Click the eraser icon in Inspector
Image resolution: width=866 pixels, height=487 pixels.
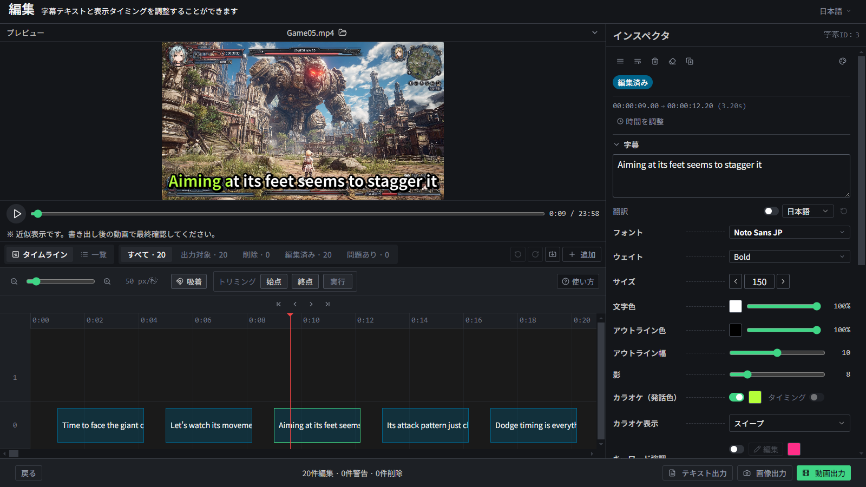tap(672, 61)
